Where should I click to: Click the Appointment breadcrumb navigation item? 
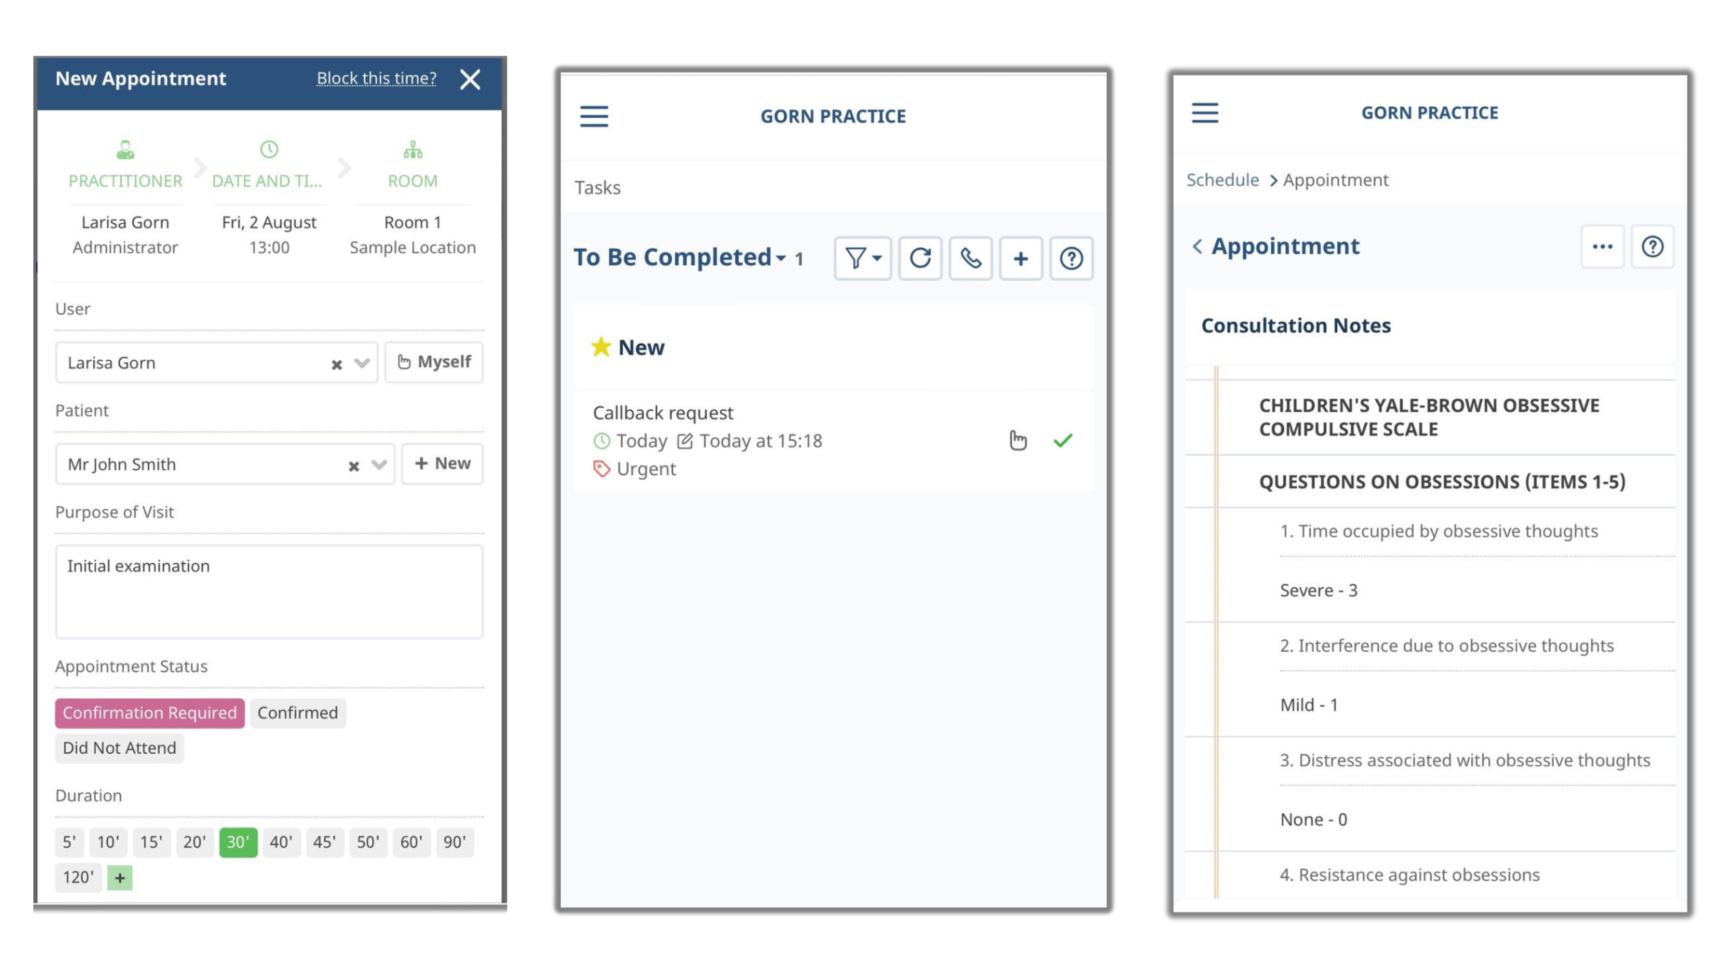point(1335,180)
